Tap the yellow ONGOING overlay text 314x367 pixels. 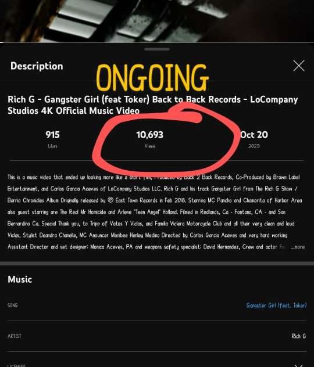(x=152, y=78)
